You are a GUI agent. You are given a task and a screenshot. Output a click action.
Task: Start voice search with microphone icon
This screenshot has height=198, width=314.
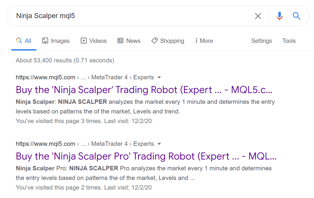point(280,16)
